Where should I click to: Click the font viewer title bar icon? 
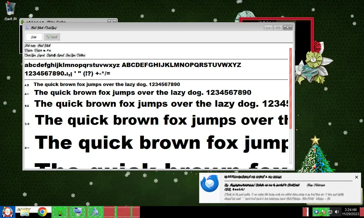point(27,28)
